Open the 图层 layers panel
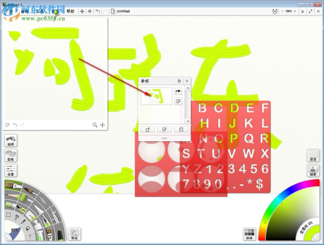 (313, 156)
